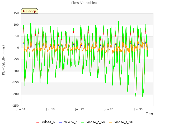Click the '-150' y-axis tick label

point(16,82)
